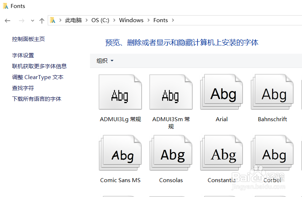
Task: Click the Corbel font name label
Action: (x=272, y=180)
